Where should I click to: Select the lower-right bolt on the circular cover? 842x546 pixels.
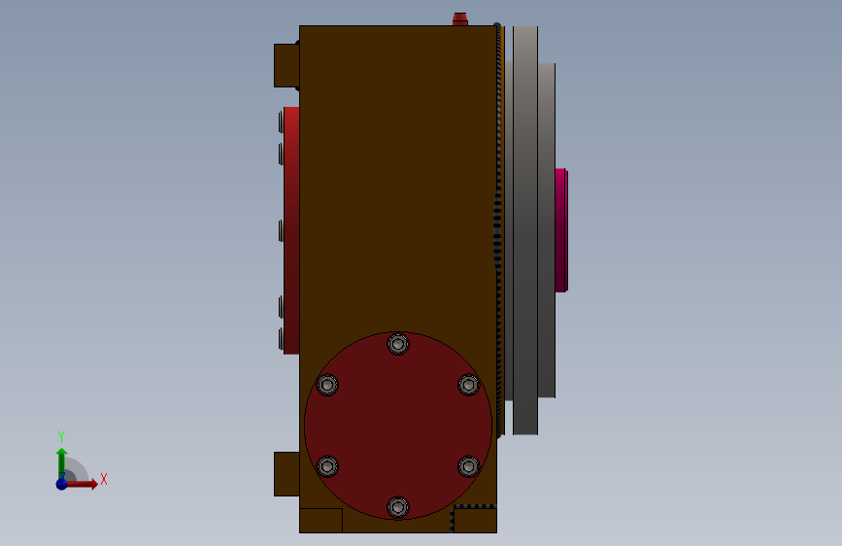468,466
